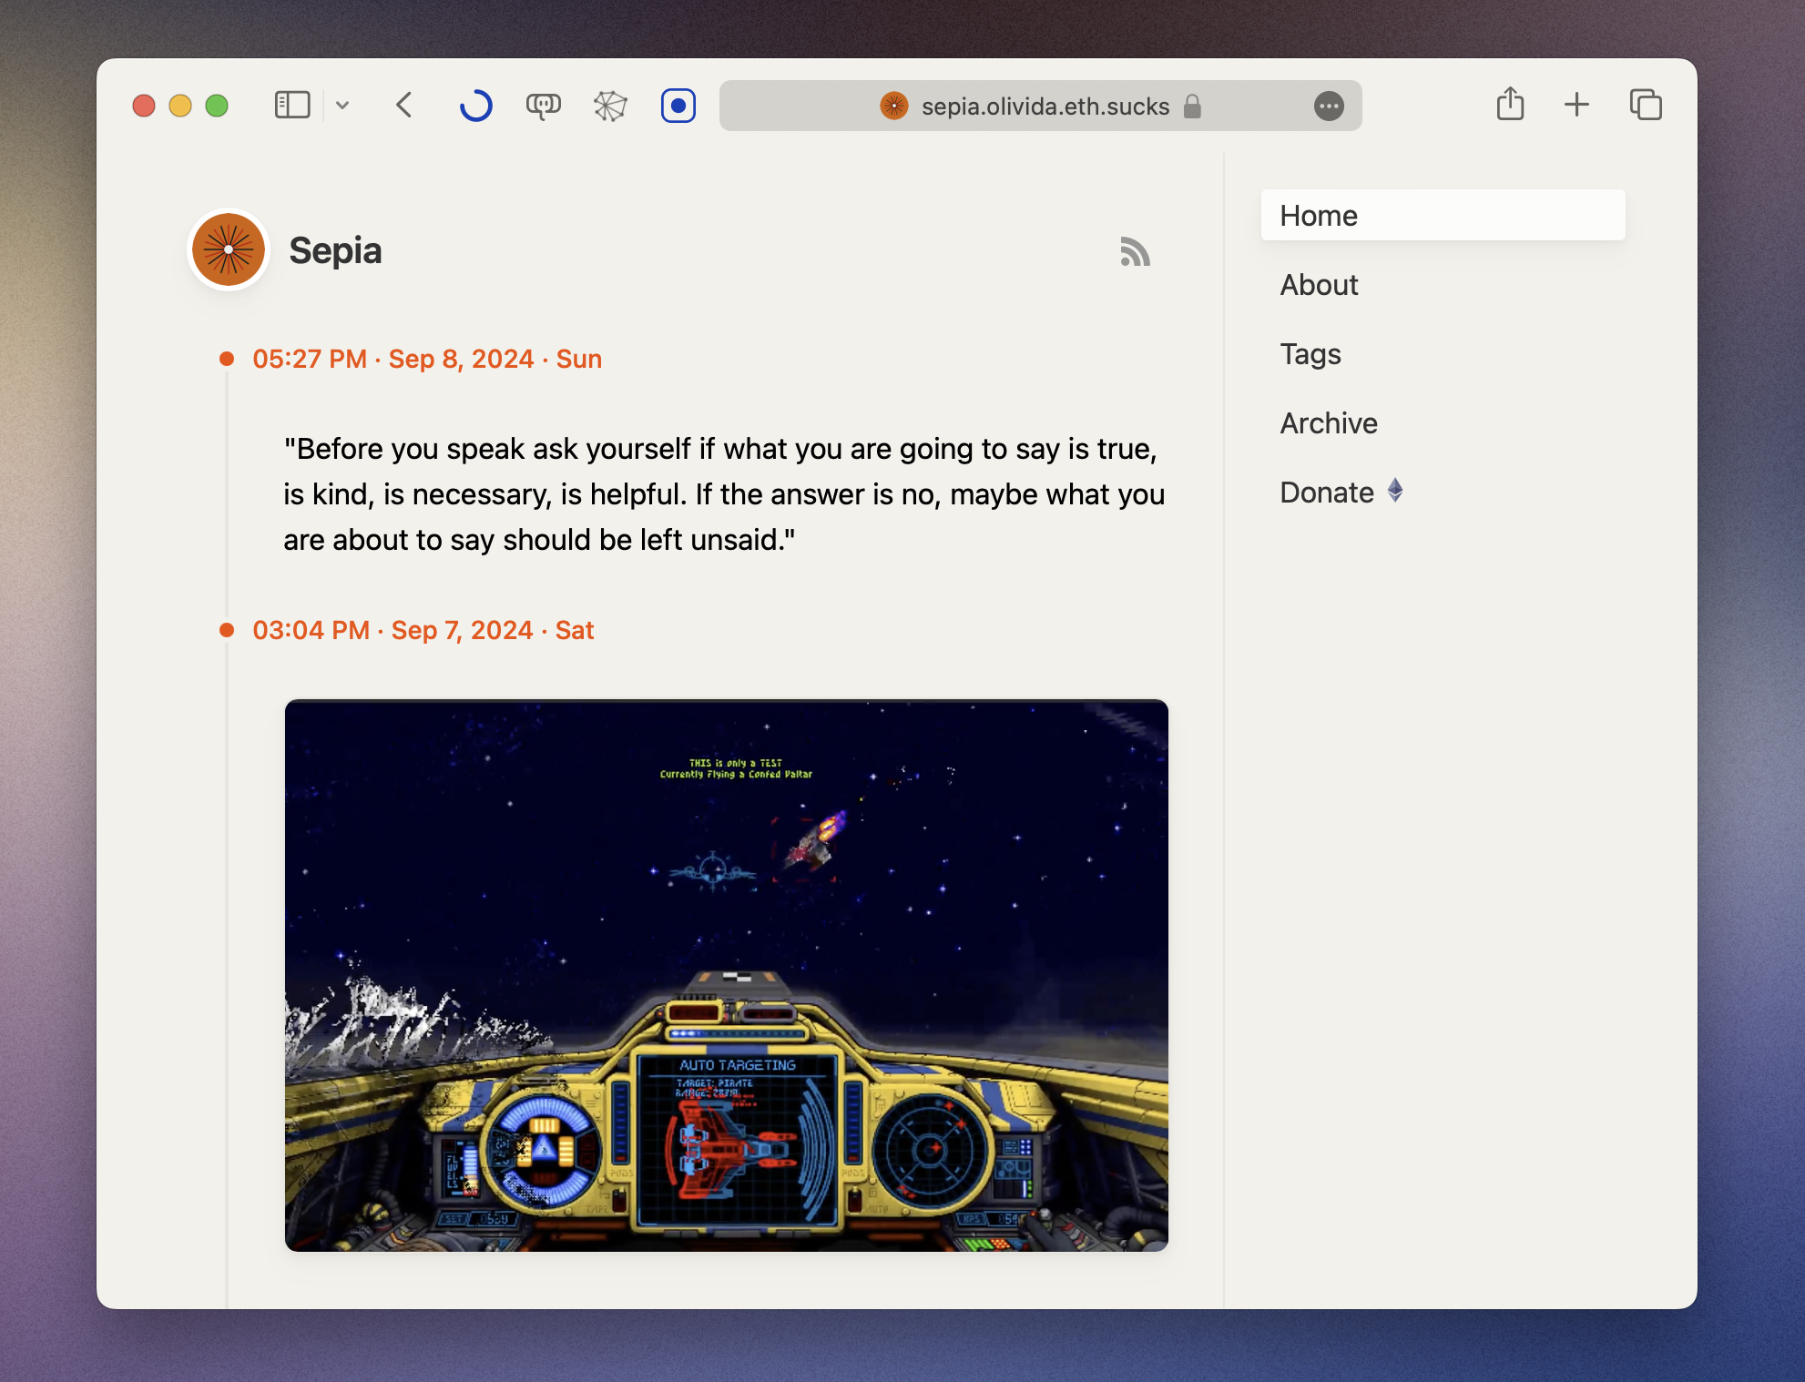This screenshot has width=1805, height=1382.
Task: Open a new tab with plus
Action: (1576, 106)
